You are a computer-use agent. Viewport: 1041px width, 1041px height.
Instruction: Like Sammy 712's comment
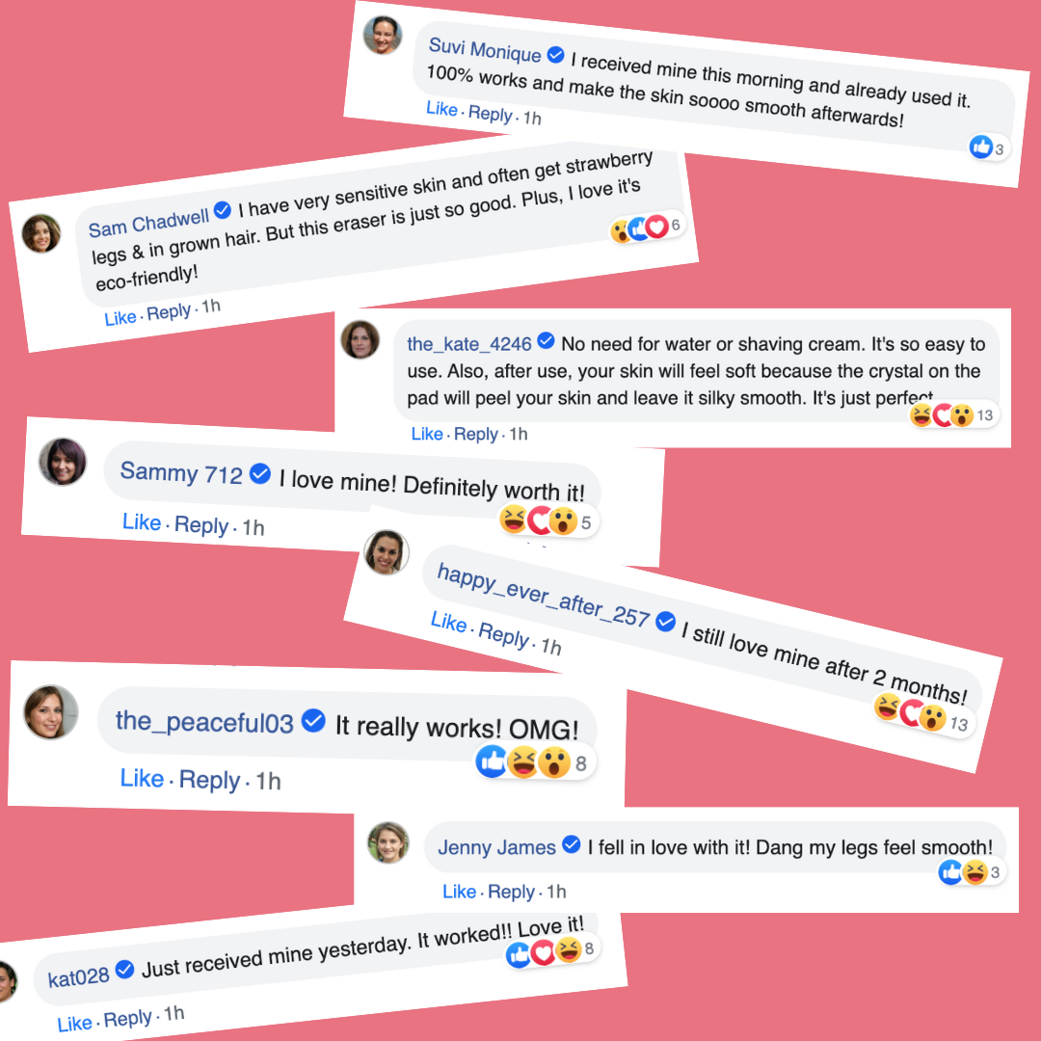(x=142, y=522)
